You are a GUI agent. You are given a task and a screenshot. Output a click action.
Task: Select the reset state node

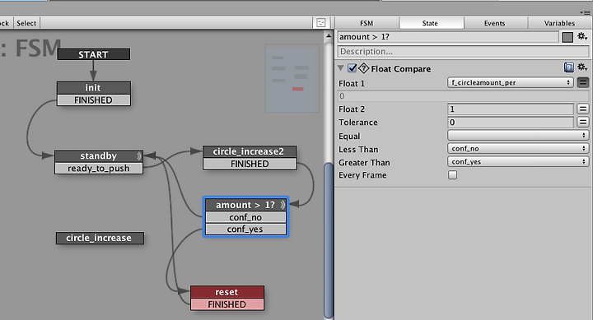click(x=227, y=292)
